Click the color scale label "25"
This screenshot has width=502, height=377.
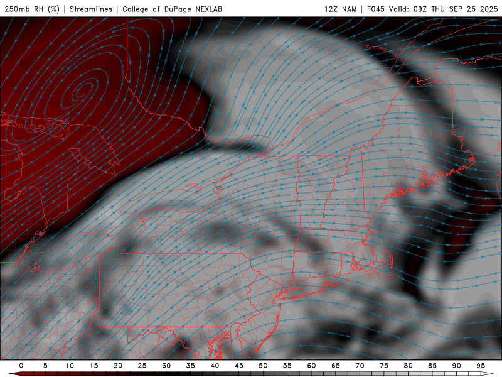[x=142, y=366]
